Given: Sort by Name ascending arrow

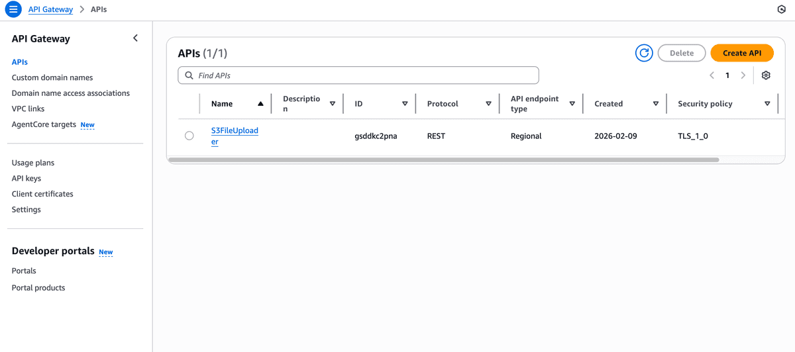Looking at the screenshot, I should (x=260, y=104).
